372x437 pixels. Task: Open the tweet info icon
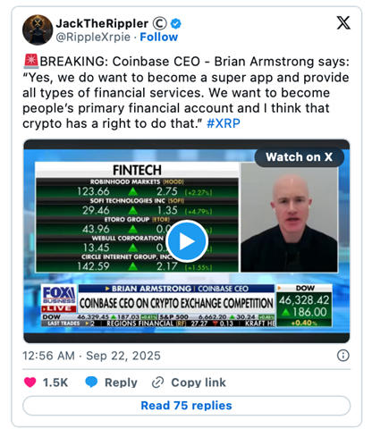tap(342, 356)
